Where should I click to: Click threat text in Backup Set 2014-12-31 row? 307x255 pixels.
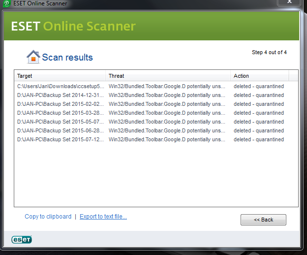pyautogui.click(x=167, y=95)
